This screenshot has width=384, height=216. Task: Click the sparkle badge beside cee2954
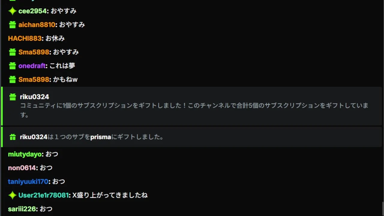click(x=12, y=11)
